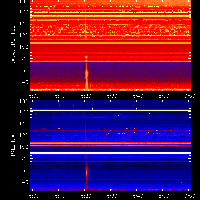Click the PALEHUA axis title
This screenshot has width=200, height=200.
click(x=13, y=145)
